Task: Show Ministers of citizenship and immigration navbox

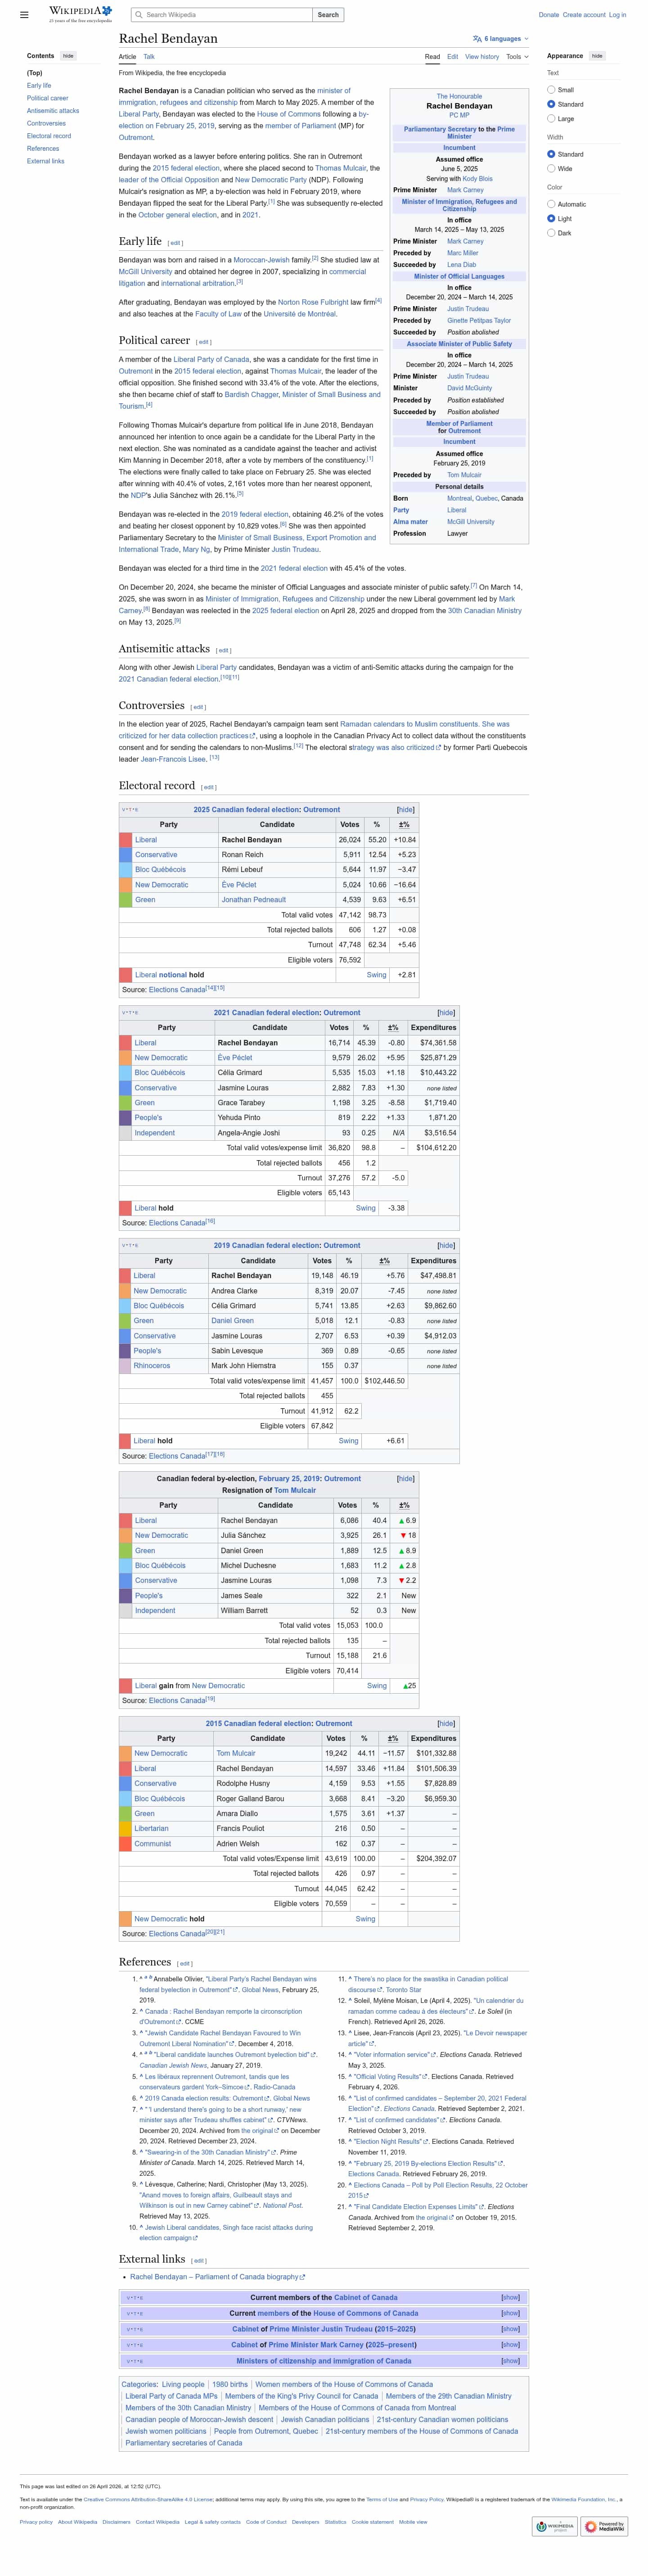Action: 510,2361
